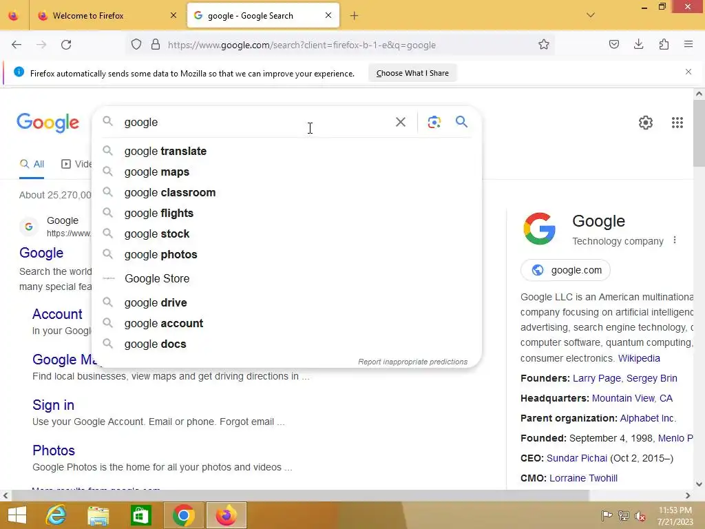Click the site security padlock icon
The width and height of the screenshot is (705, 529).
coord(156,45)
